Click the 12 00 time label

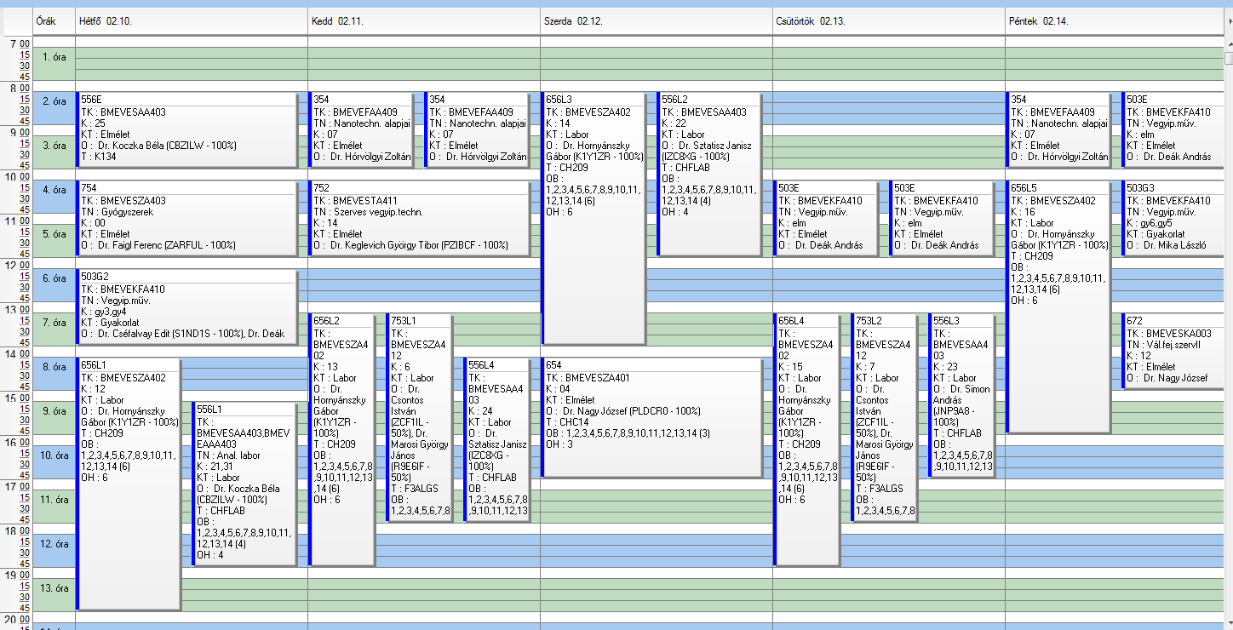[16, 264]
